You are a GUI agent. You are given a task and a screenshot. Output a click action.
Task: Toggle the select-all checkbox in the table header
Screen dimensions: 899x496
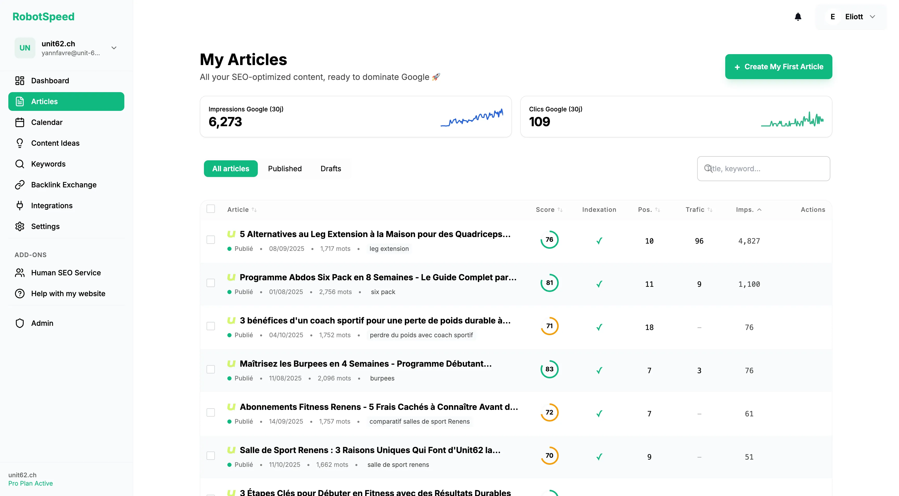click(x=211, y=209)
